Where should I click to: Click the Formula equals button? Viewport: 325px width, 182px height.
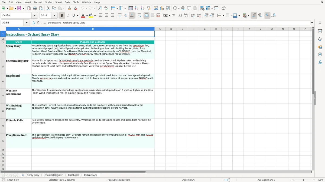pyautogui.click(x=45, y=23)
